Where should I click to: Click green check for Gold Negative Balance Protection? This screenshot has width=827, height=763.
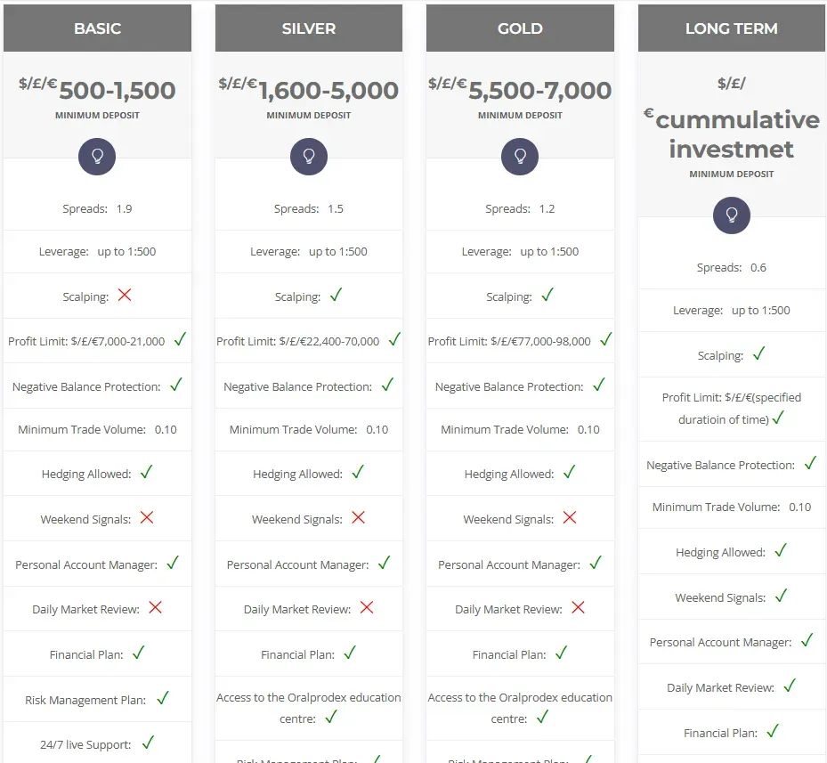(599, 385)
